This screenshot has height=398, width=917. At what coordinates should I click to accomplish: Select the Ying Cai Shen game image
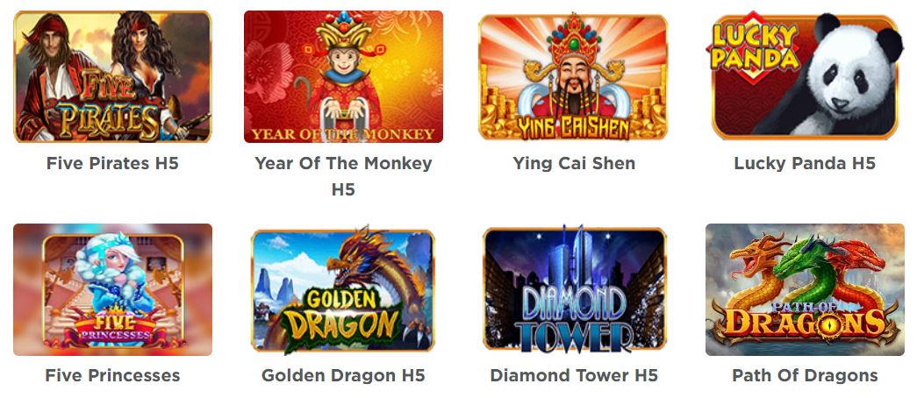573,76
